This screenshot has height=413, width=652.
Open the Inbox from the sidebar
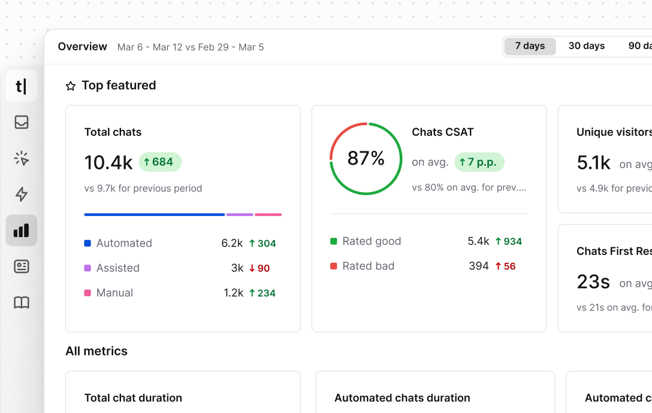(21, 122)
